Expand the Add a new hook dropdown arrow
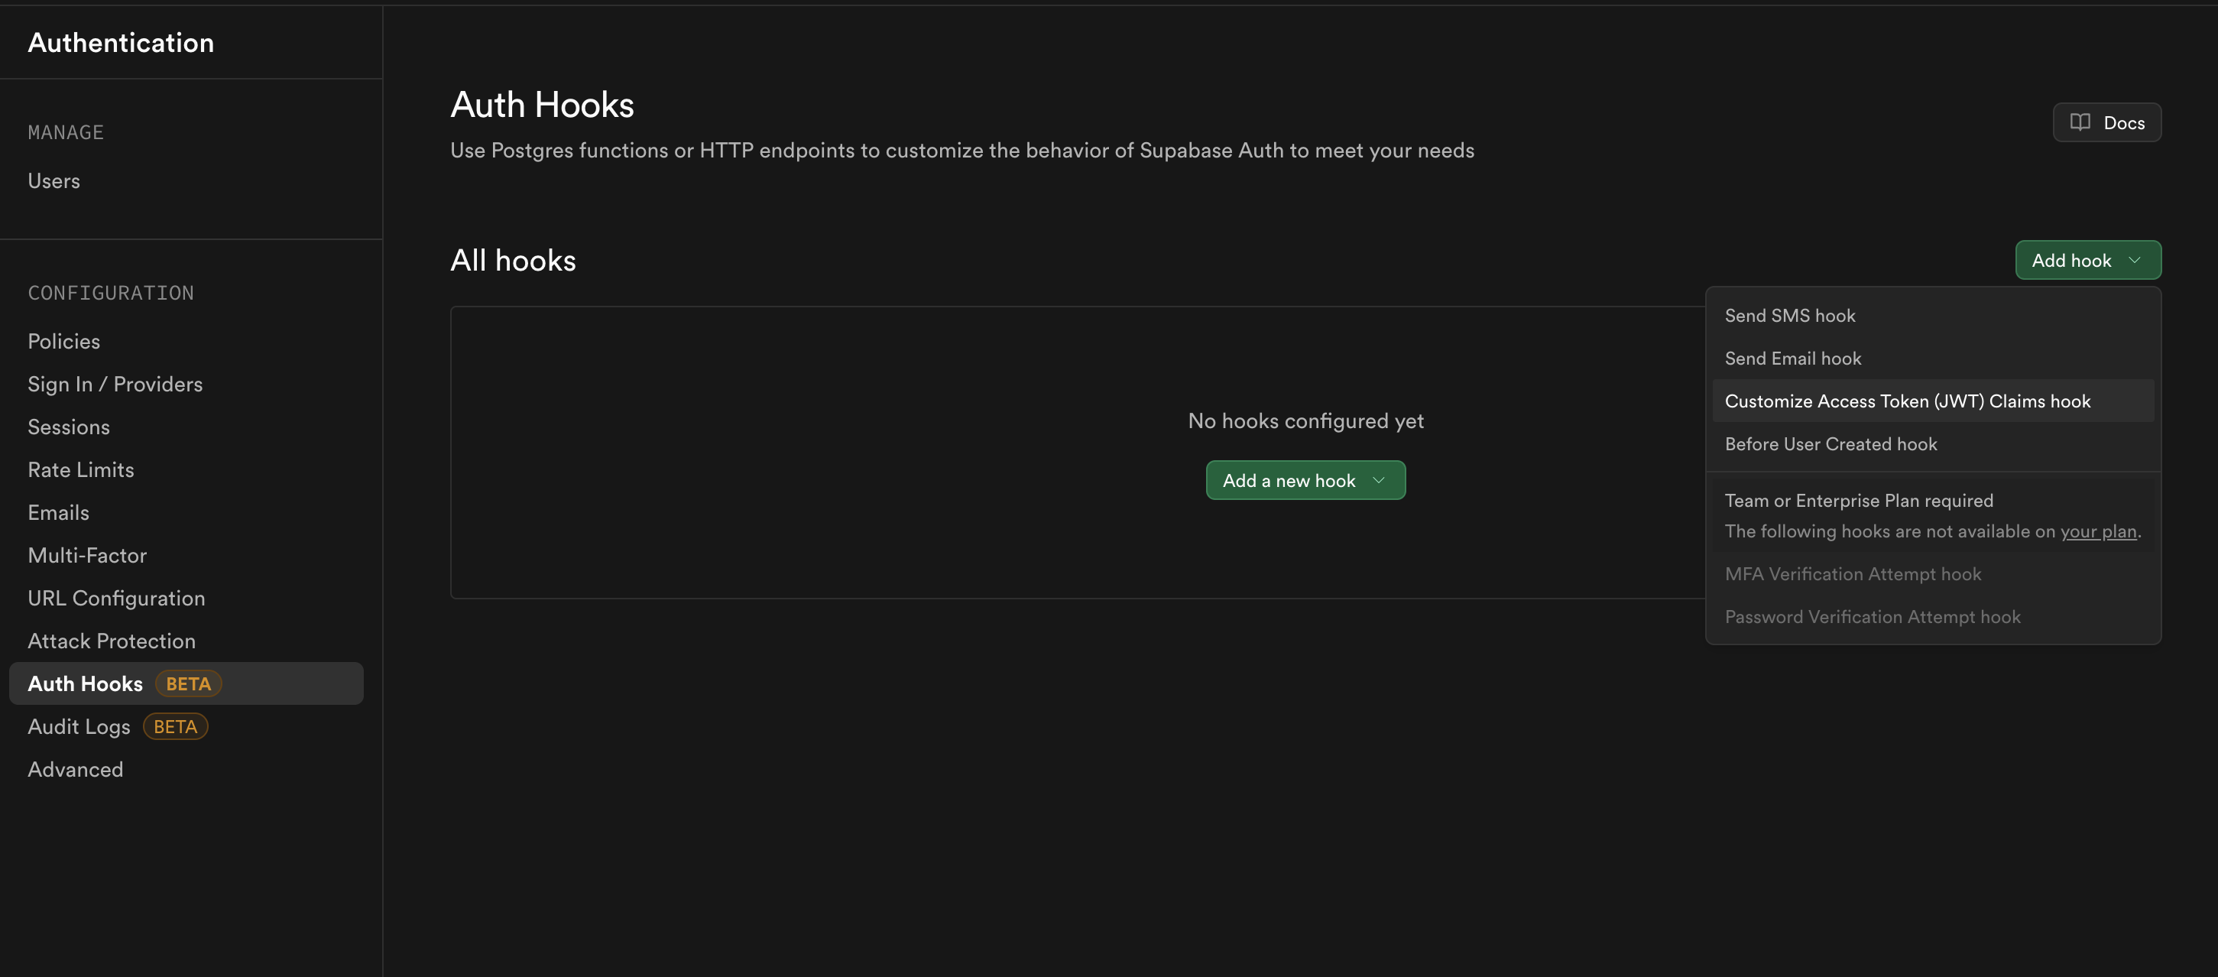The width and height of the screenshot is (2218, 977). click(x=1380, y=480)
